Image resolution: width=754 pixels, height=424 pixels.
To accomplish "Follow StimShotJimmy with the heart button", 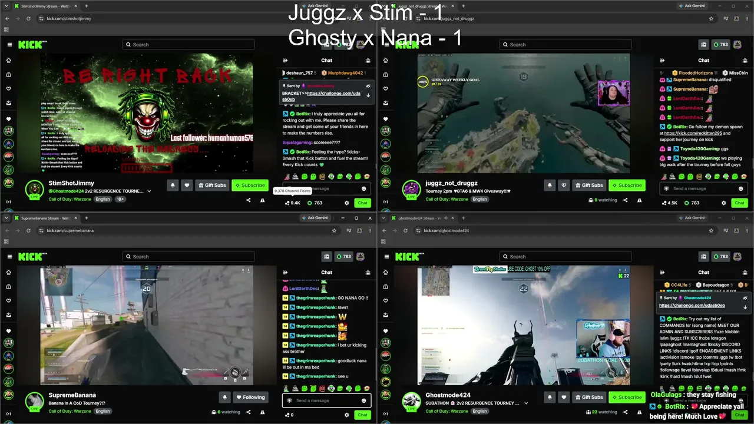I will pyautogui.click(x=187, y=185).
